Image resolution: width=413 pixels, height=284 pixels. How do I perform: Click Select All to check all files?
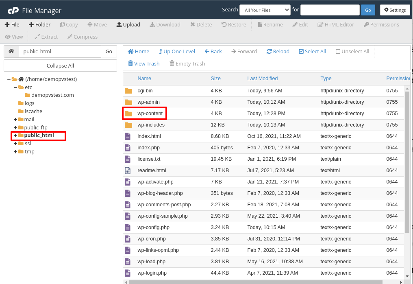pos(312,51)
